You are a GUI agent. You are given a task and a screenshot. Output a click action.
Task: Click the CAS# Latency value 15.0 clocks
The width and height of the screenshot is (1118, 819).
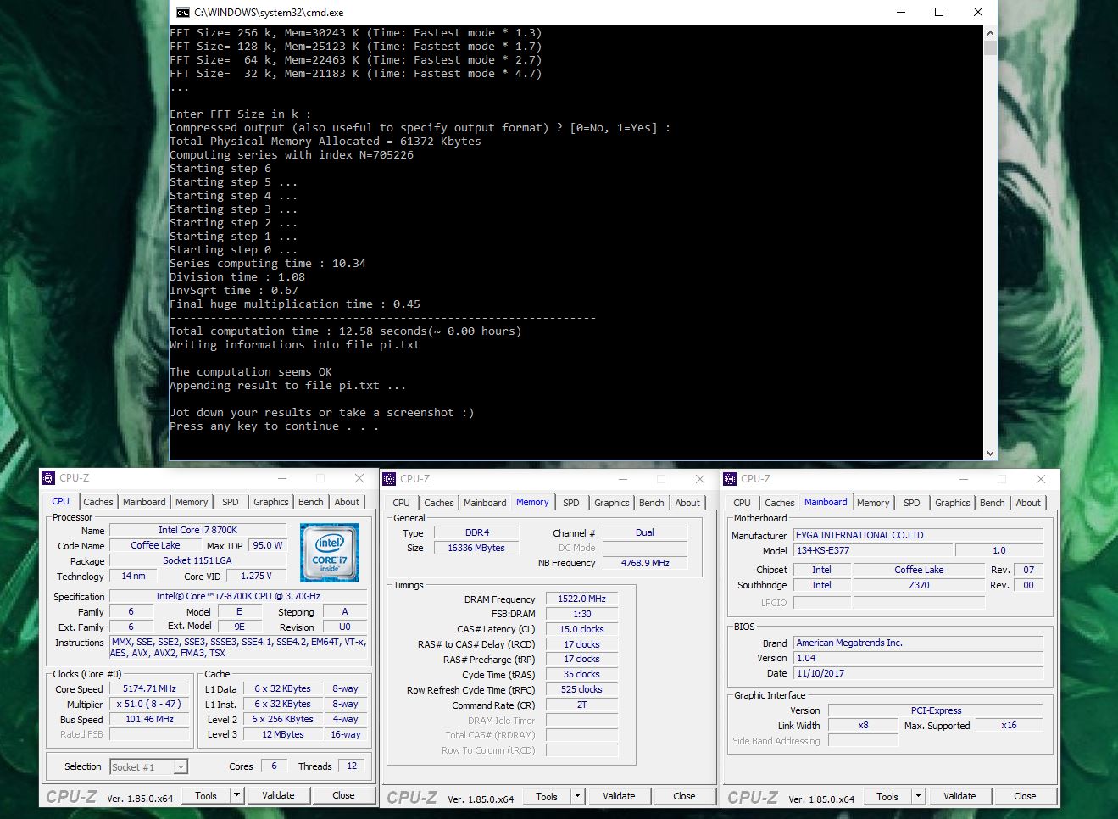coord(582,629)
